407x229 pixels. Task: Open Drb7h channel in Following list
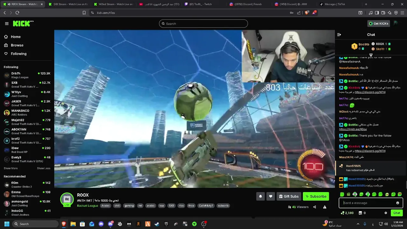pos(27,75)
